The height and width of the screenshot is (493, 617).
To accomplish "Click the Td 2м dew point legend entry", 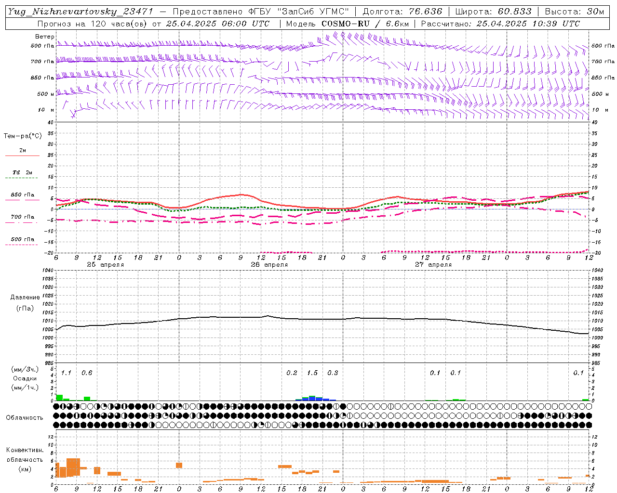I will click(x=22, y=172).
